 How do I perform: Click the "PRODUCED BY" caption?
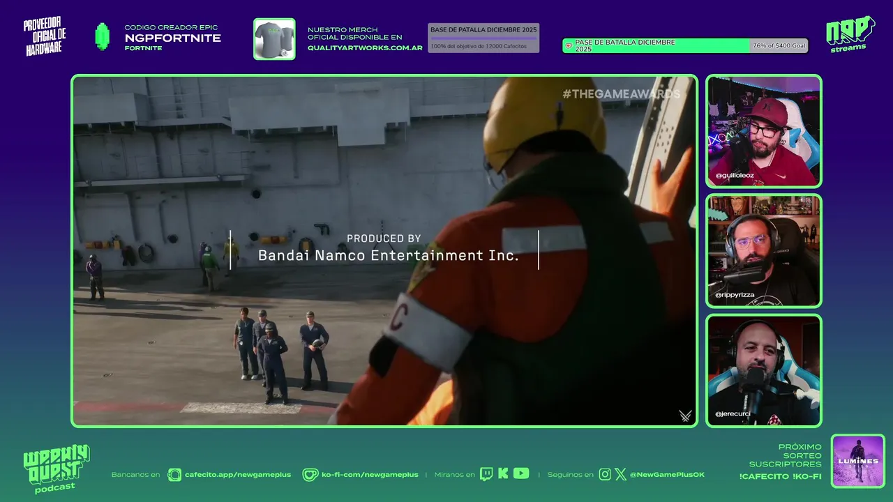[x=384, y=238]
